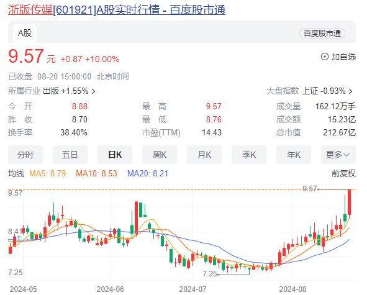
Task: Click the MA20 blue legend label
Action: (147, 173)
